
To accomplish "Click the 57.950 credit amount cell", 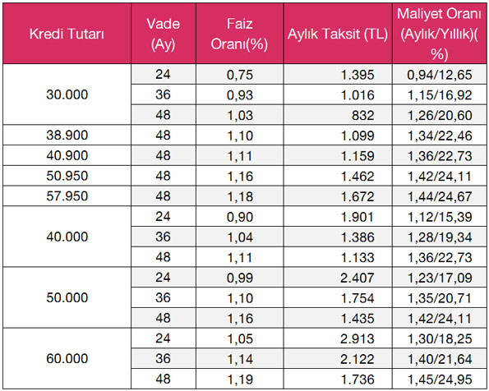I will click(67, 196).
